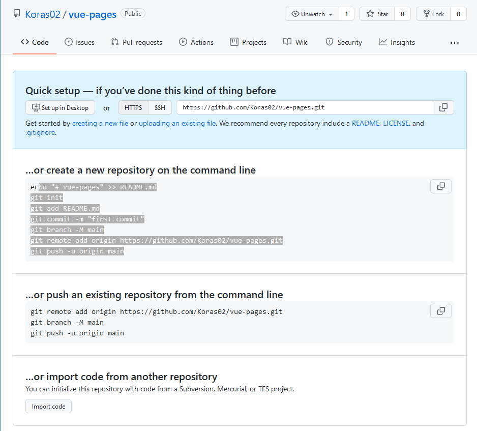The width and height of the screenshot is (477, 431).
Task: Click the 'You can initialize this repository' description
Action: click(160, 389)
